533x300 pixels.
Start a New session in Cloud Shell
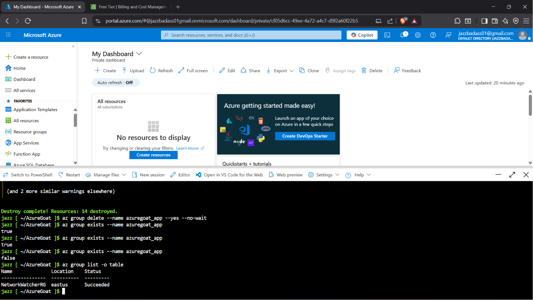click(148, 175)
